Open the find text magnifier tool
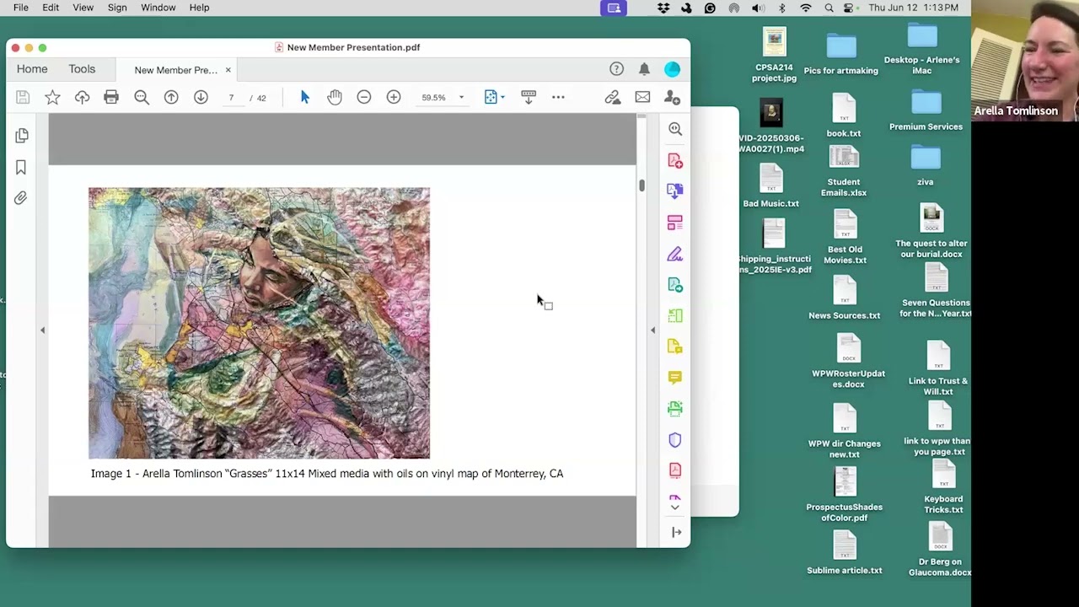This screenshot has width=1079, height=607. [x=142, y=98]
